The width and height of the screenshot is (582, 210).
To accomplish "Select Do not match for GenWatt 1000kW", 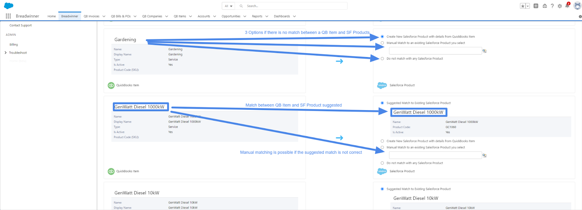I will [382, 163].
